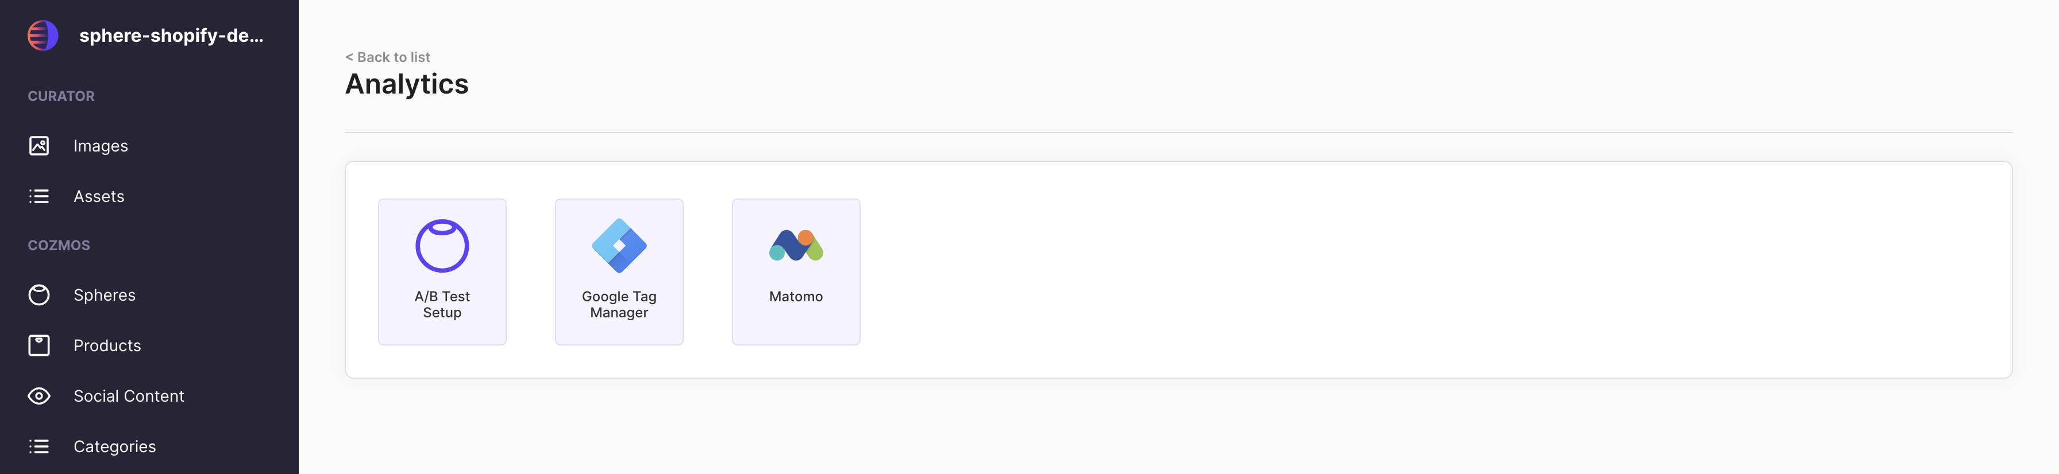The width and height of the screenshot is (2059, 474).
Task: Click the Spheres circle icon in the sidebar
Action: point(39,296)
